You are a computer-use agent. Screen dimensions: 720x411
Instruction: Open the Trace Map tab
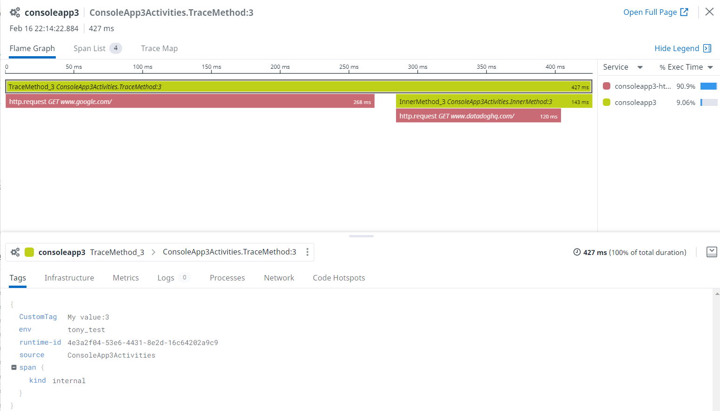click(x=159, y=48)
